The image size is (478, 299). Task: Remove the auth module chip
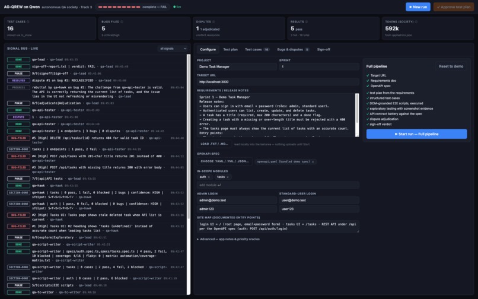209,177
